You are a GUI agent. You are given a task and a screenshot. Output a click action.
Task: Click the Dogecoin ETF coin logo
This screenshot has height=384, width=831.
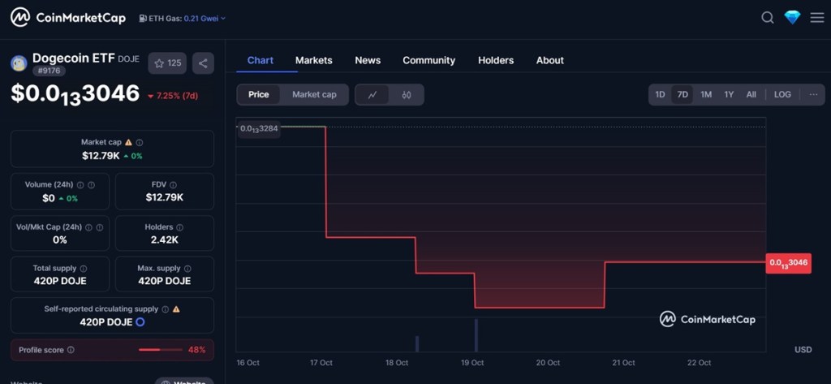19,63
